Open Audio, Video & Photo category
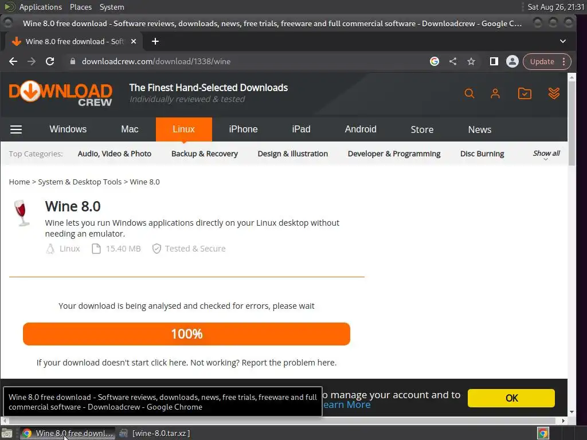Image resolution: width=587 pixels, height=440 pixels. pyautogui.click(x=115, y=154)
